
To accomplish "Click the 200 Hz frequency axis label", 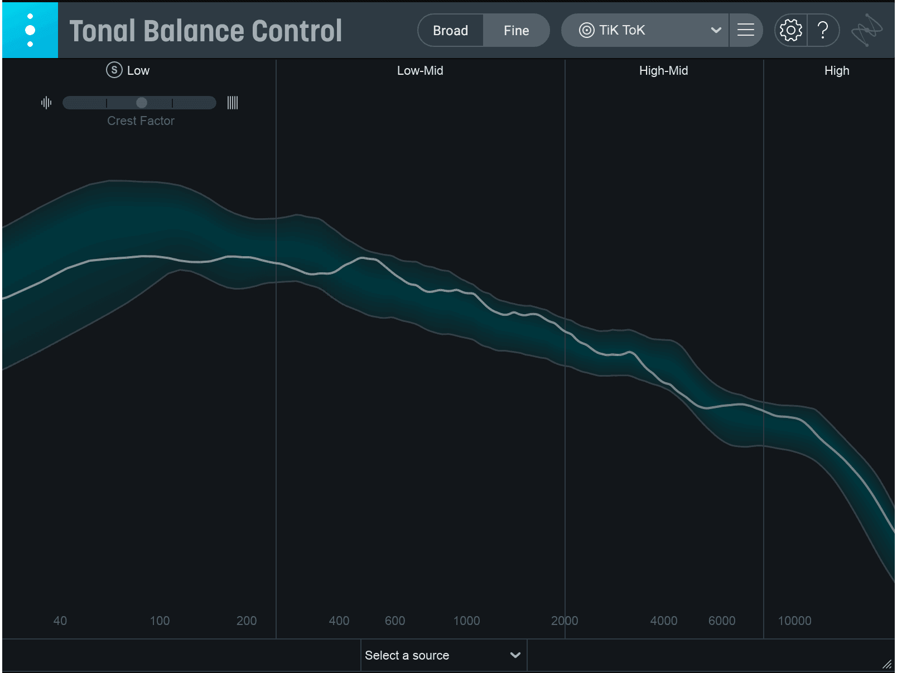I will [247, 621].
